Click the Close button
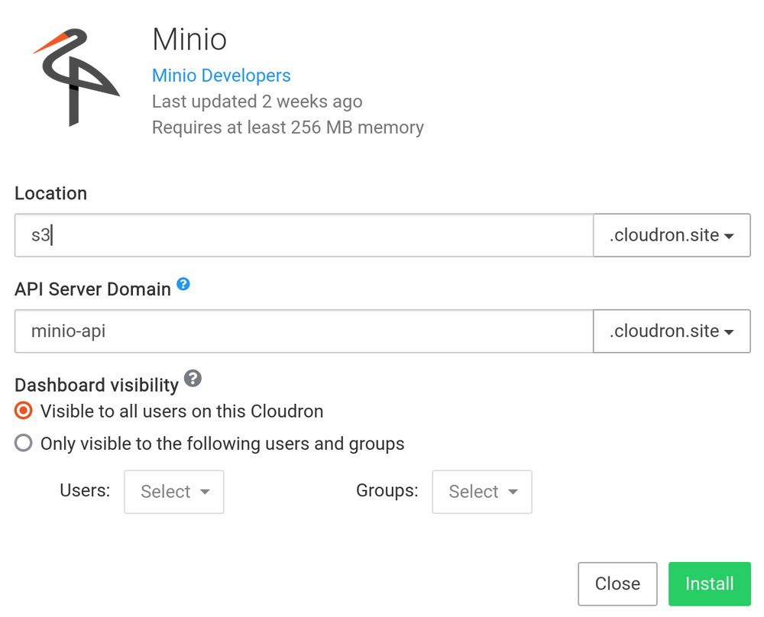Viewport: 764px width, 617px height. (617, 583)
